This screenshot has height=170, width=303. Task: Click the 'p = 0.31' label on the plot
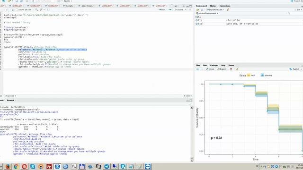pos(216,138)
